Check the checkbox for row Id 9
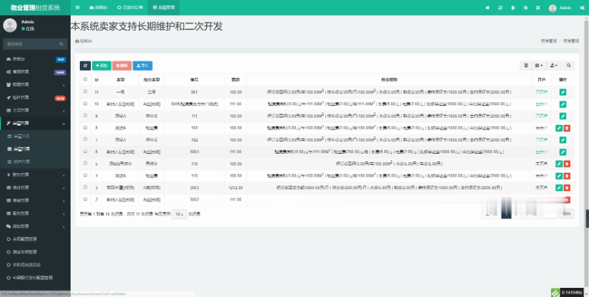The height and width of the screenshot is (297, 589). (85, 116)
